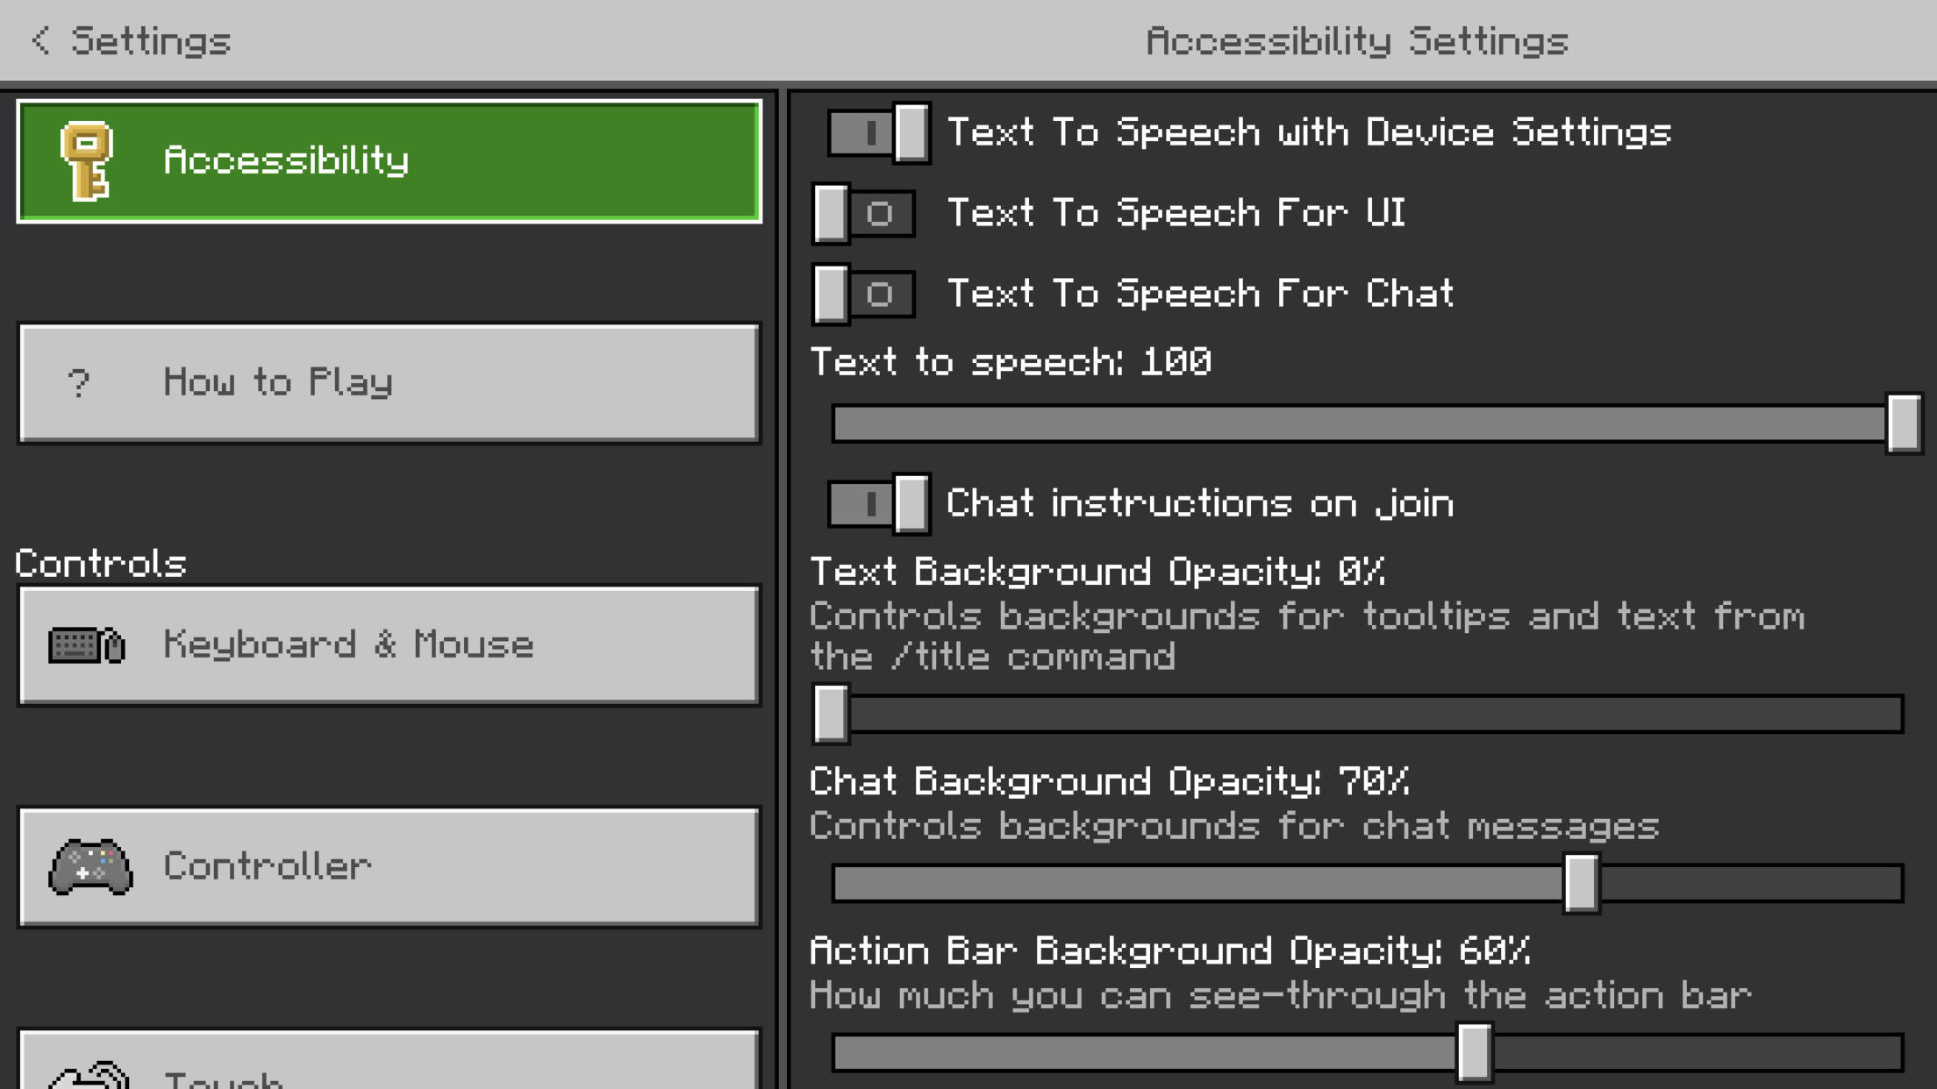Enable Text To Speech For UI
1937x1089 pixels.
click(x=864, y=214)
